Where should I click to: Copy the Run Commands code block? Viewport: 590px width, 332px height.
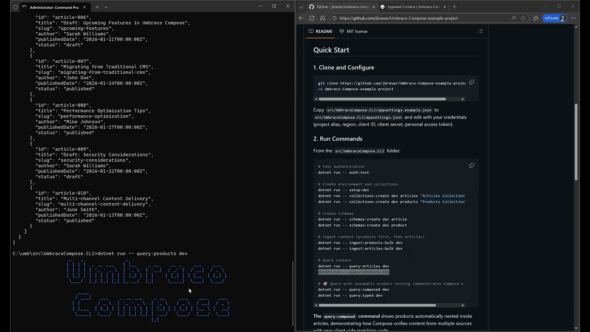point(471,166)
